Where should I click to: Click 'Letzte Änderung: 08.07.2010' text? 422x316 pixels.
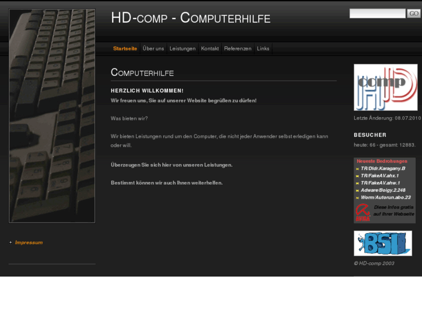[x=387, y=118]
